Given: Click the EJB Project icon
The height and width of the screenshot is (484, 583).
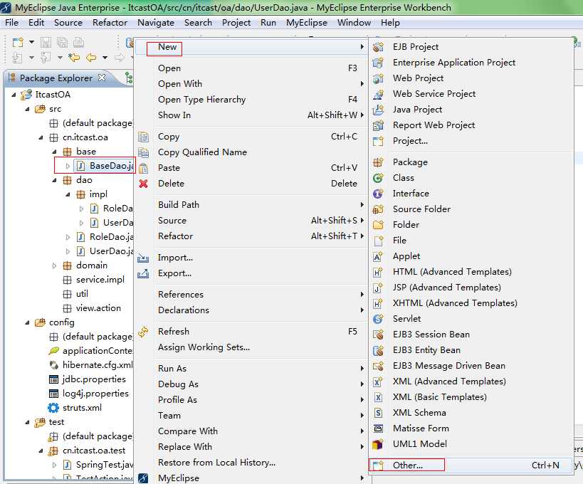Looking at the screenshot, I should 378,47.
